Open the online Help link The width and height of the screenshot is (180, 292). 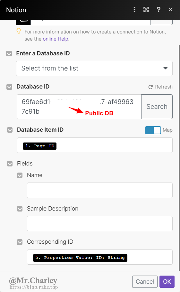pyautogui.click(x=56, y=39)
